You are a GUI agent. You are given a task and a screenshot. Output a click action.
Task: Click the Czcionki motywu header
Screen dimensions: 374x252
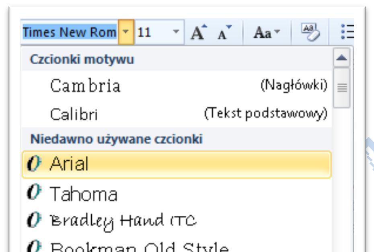tap(82, 59)
